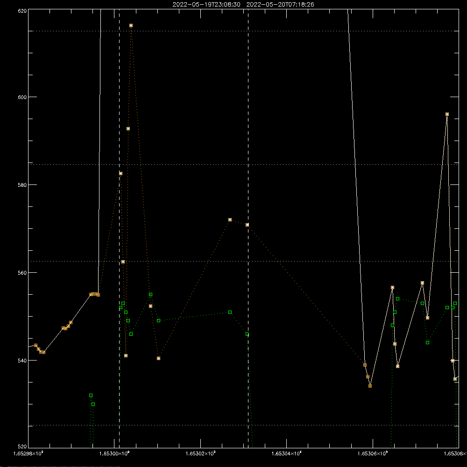Select orange data point on the 562.5 dotted line
This screenshot has width=467, height=467.
coord(123,262)
